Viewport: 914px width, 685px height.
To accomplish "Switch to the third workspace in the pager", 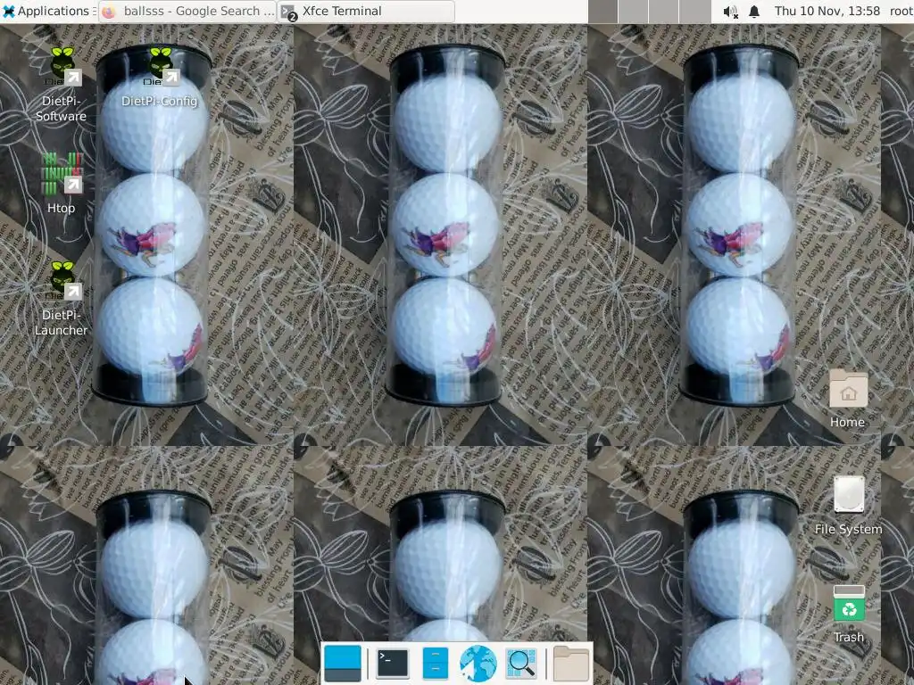I will tap(663, 12).
